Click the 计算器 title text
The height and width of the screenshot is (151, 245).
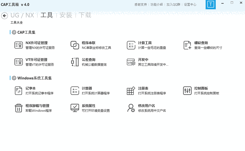(87, 88)
